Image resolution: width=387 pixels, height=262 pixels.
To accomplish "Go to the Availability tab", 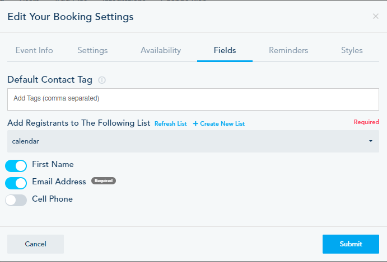I will click(x=161, y=50).
